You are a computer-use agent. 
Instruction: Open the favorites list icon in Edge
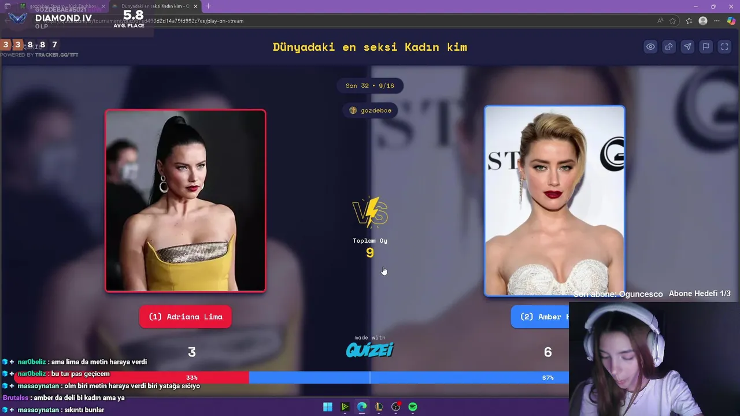pos(689,21)
